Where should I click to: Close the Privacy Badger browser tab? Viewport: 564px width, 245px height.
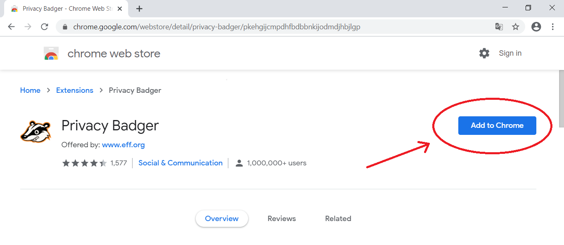pyautogui.click(x=120, y=9)
